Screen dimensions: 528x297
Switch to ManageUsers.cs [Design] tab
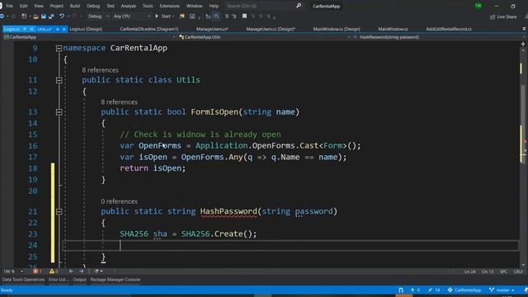pyautogui.click(x=271, y=30)
